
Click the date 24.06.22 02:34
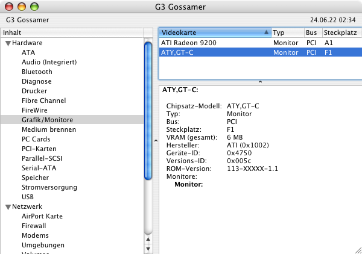pyautogui.click(x=332, y=20)
